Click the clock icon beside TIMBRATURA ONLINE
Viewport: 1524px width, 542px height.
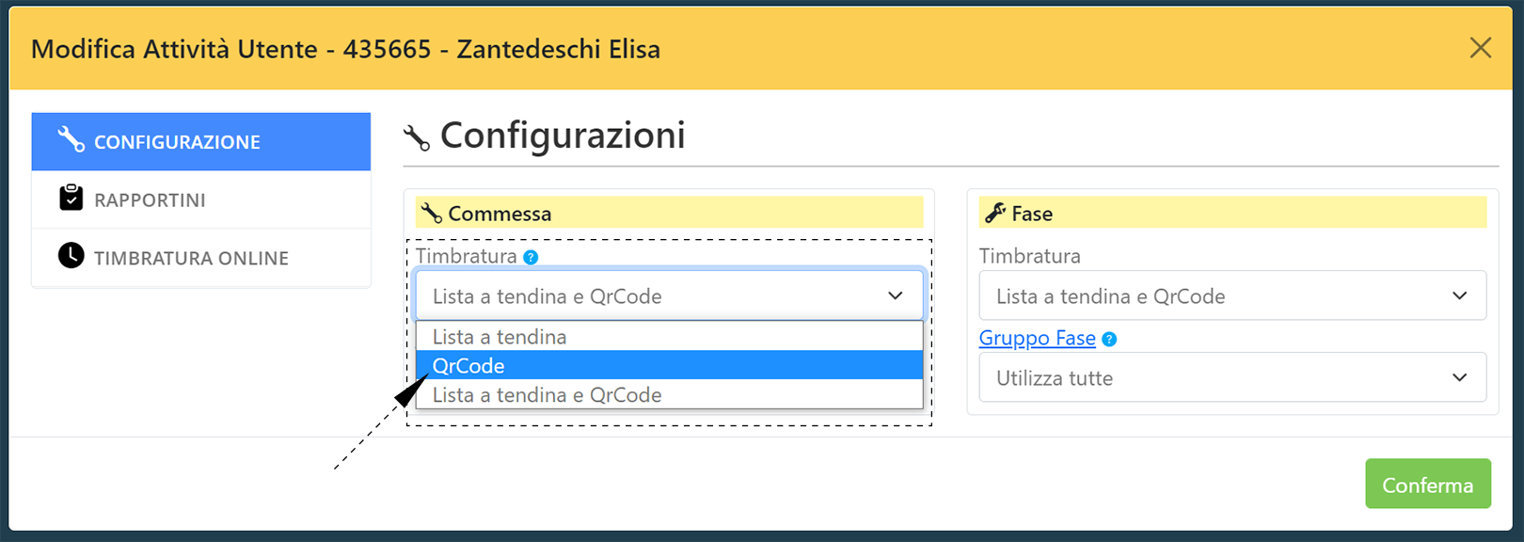pos(71,255)
